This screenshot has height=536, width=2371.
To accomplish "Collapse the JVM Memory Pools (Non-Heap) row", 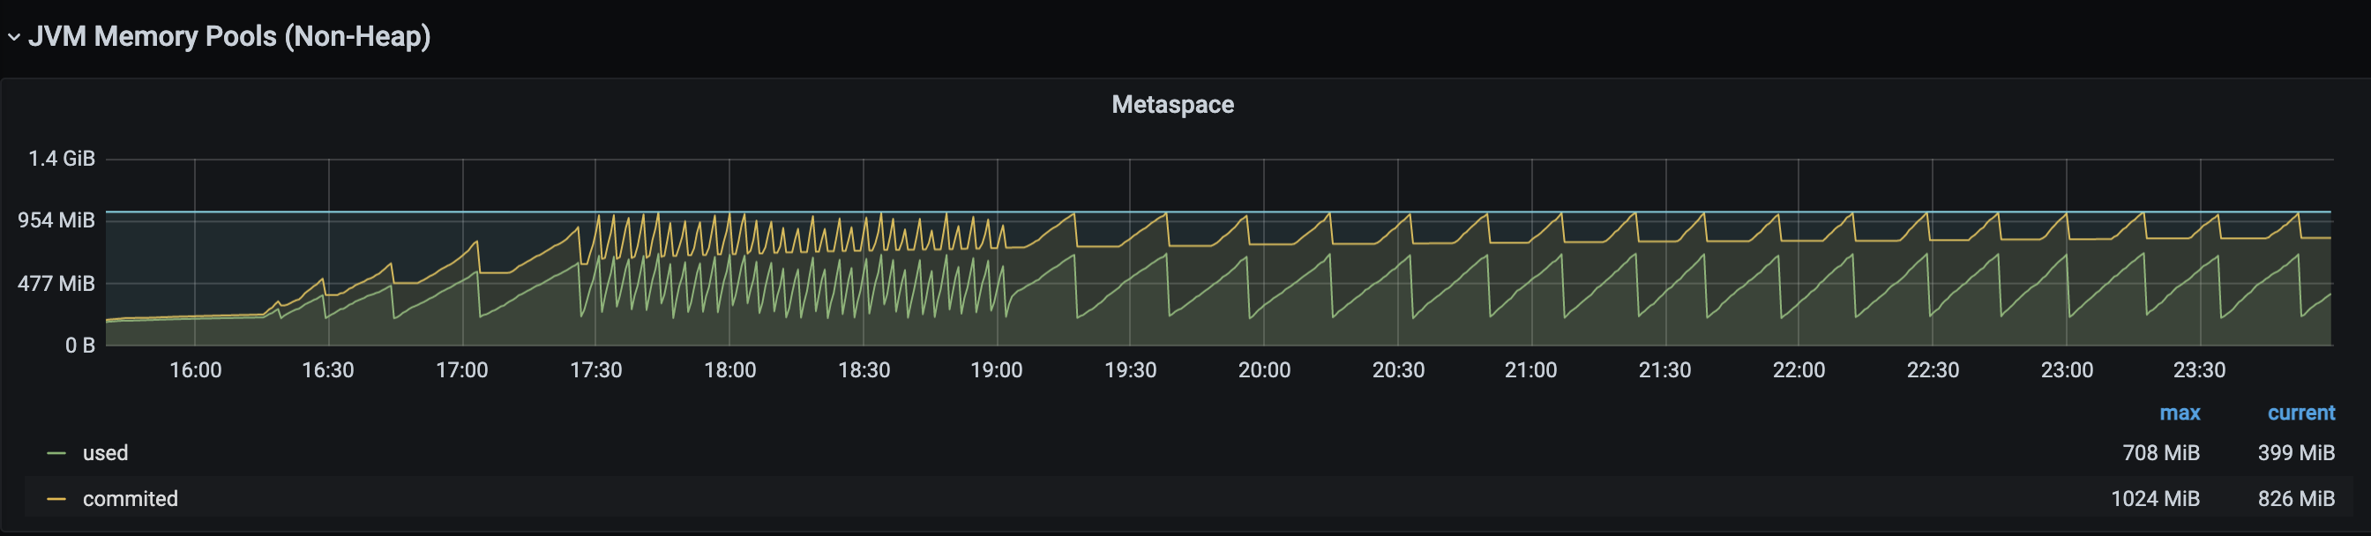I will (14, 37).
